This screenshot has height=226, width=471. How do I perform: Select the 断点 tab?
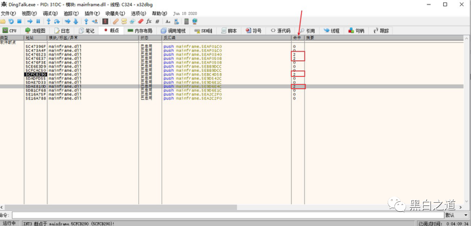pyautogui.click(x=111, y=30)
